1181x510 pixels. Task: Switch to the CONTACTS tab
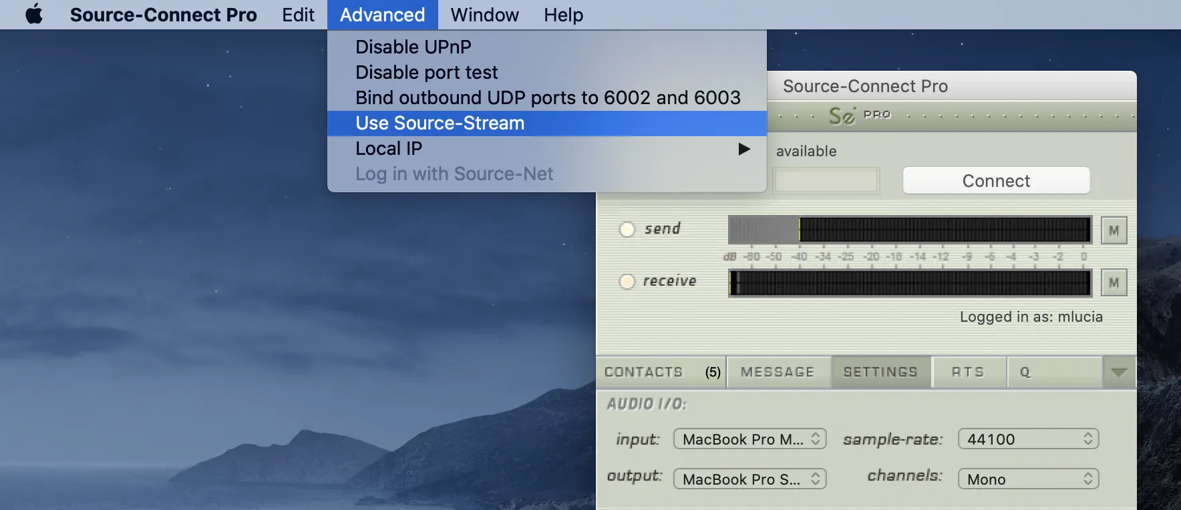coord(661,372)
